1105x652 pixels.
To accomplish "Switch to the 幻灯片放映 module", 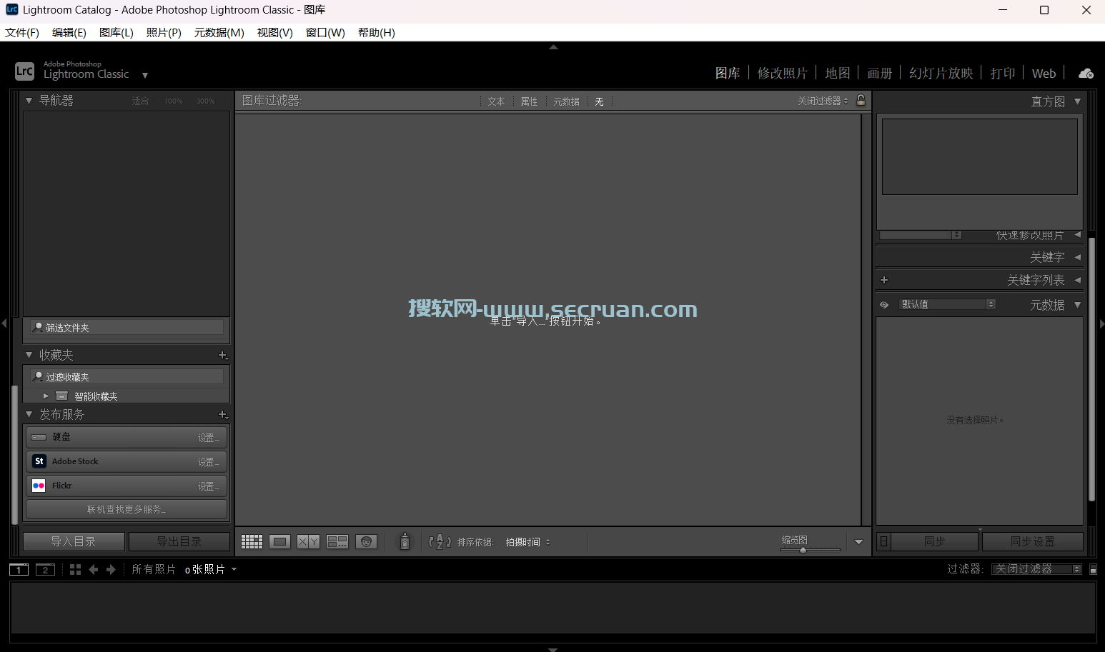I will (x=941, y=74).
